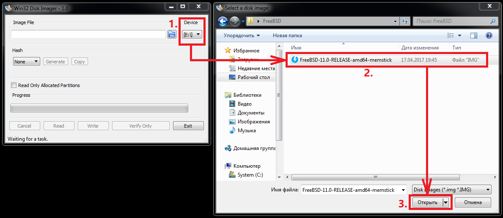
Task: Click the Verify Only button
Action: pyautogui.click(x=140, y=125)
